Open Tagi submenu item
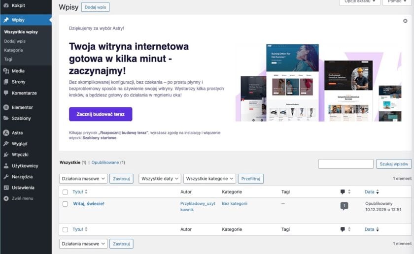 (8, 59)
